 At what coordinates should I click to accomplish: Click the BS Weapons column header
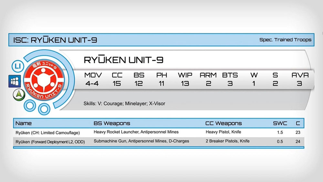click(112, 123)
